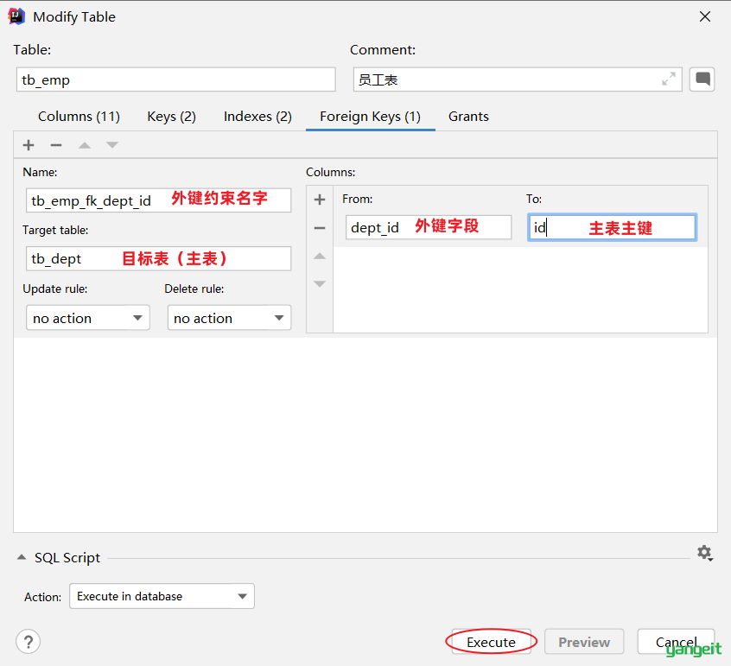The height and width of the screenshot is (666, 731).
Task: Switch to Keys (2) tab
Action: click(x=172, y=116)
